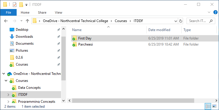Expand the ribbon with the chevron

[209, 12]
